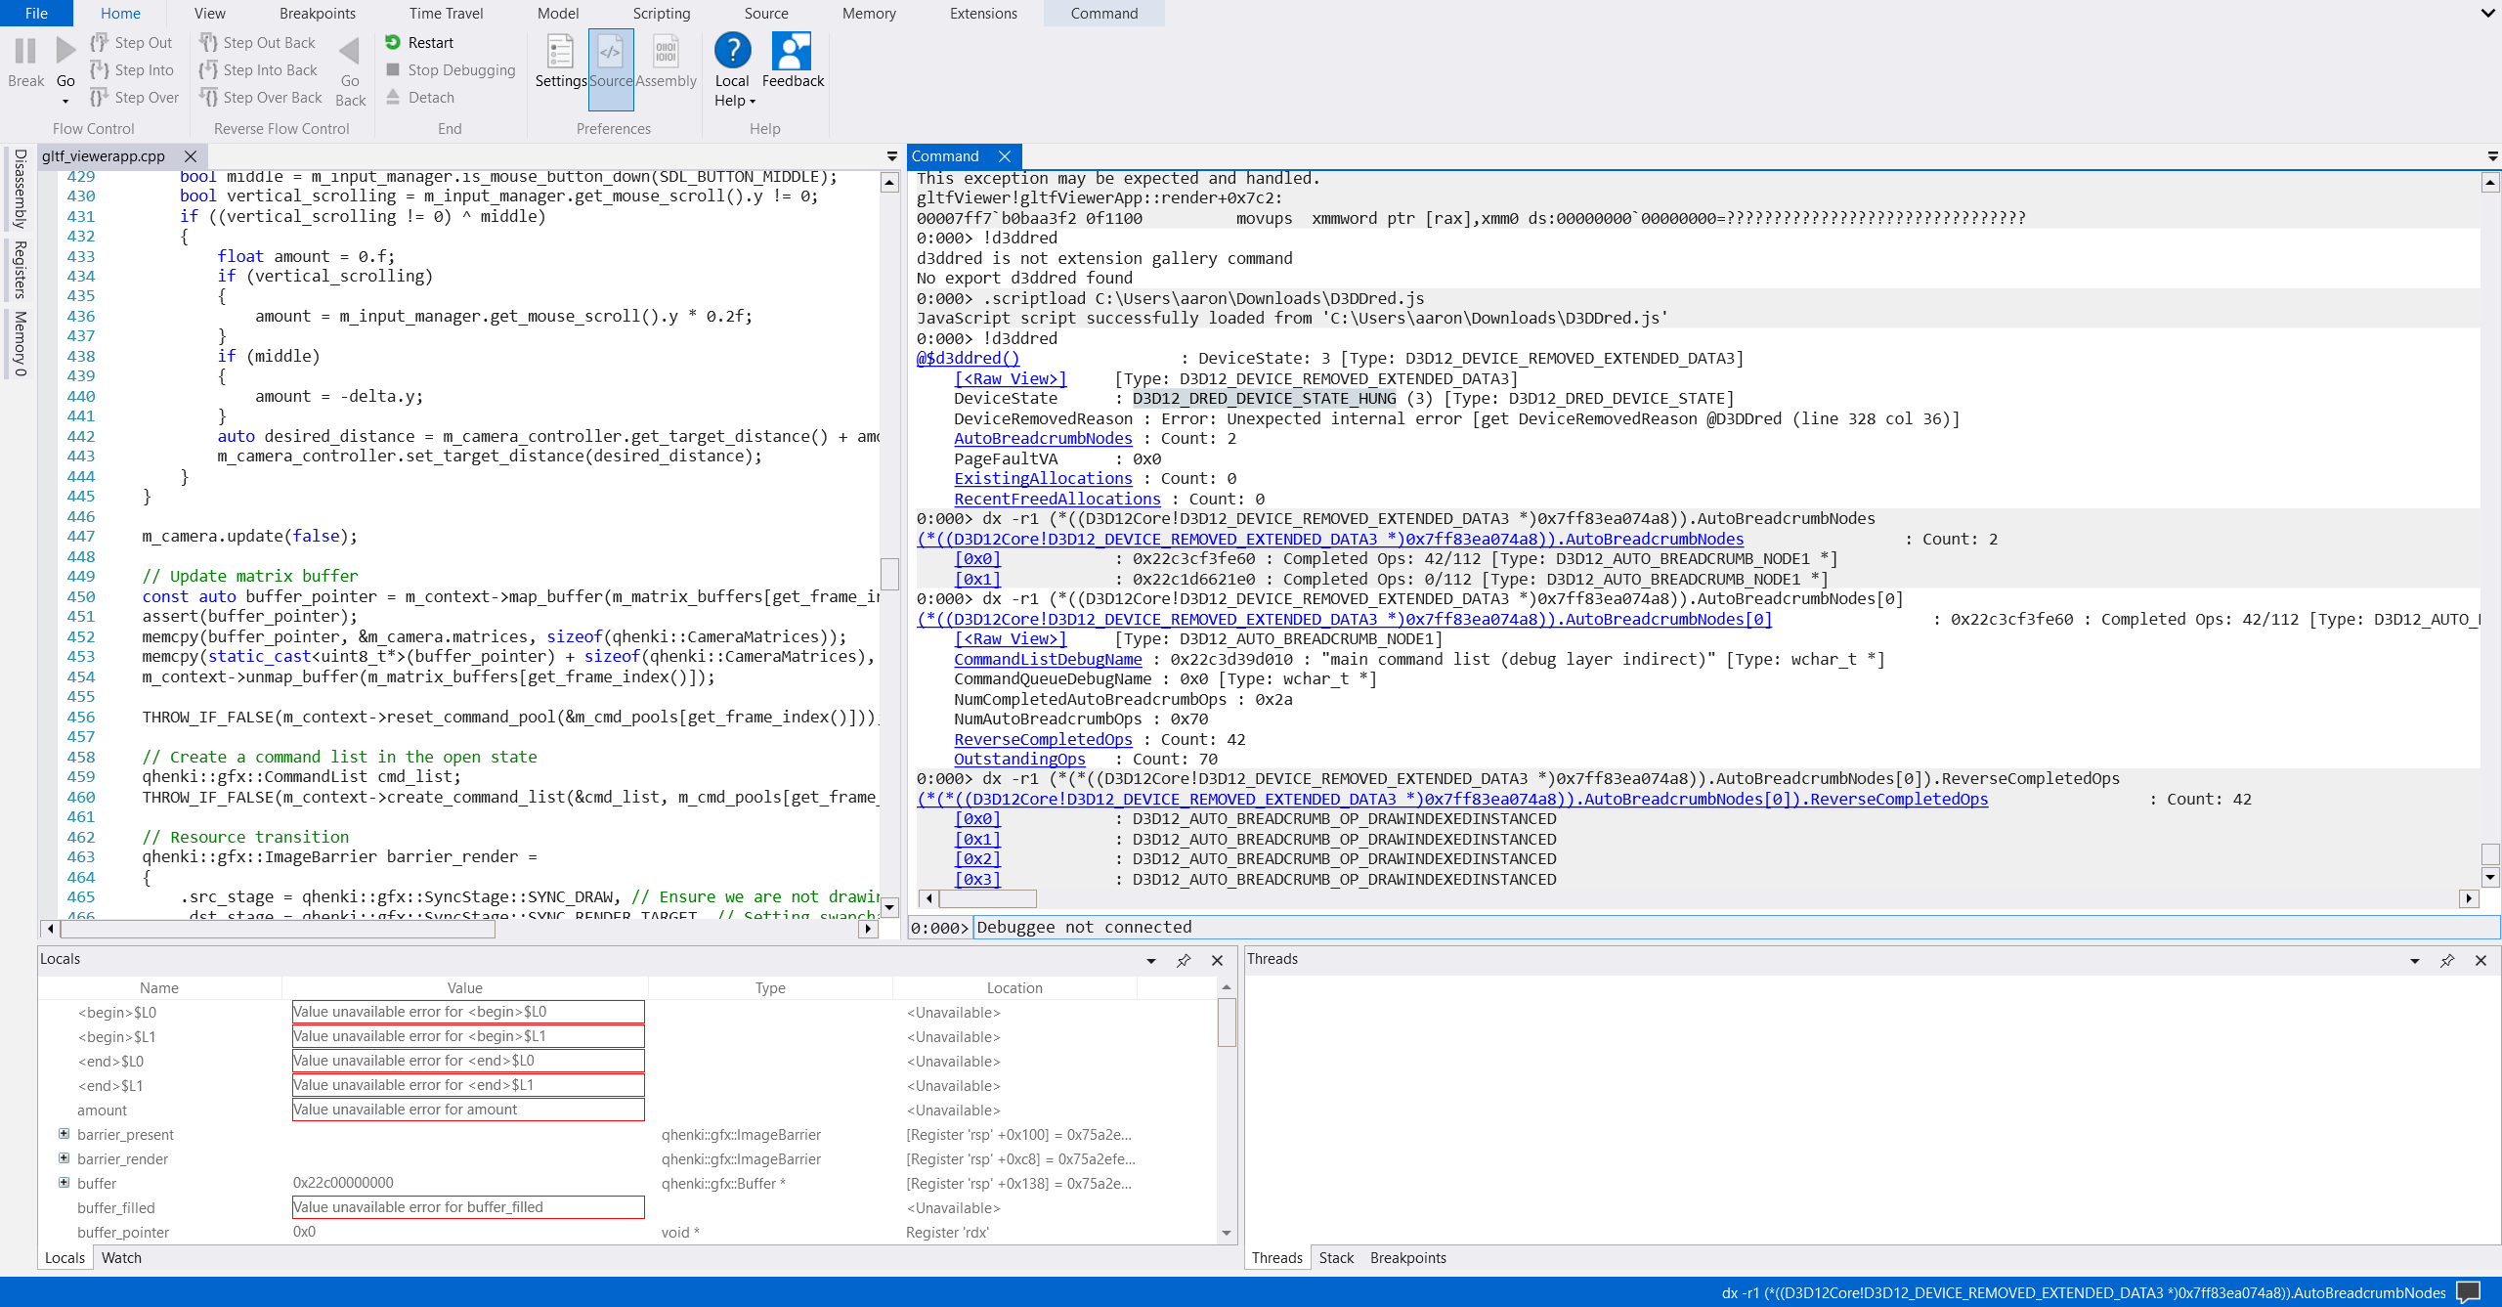The width and height of the screenshot is (2502, 1307).
Task: Click Step Over Back
Action: 261,98
